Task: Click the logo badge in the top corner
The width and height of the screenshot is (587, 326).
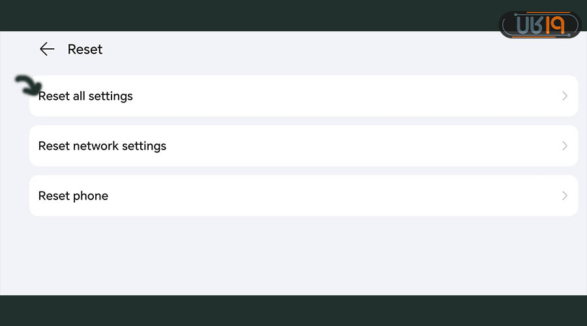Action: [x=539, y=25]
